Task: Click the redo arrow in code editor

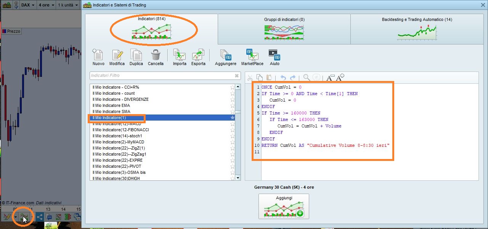Action: click(293, 78)
